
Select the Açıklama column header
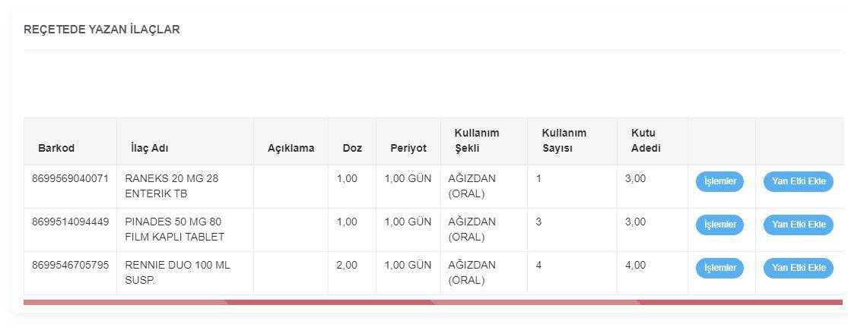tap(291, 148)
